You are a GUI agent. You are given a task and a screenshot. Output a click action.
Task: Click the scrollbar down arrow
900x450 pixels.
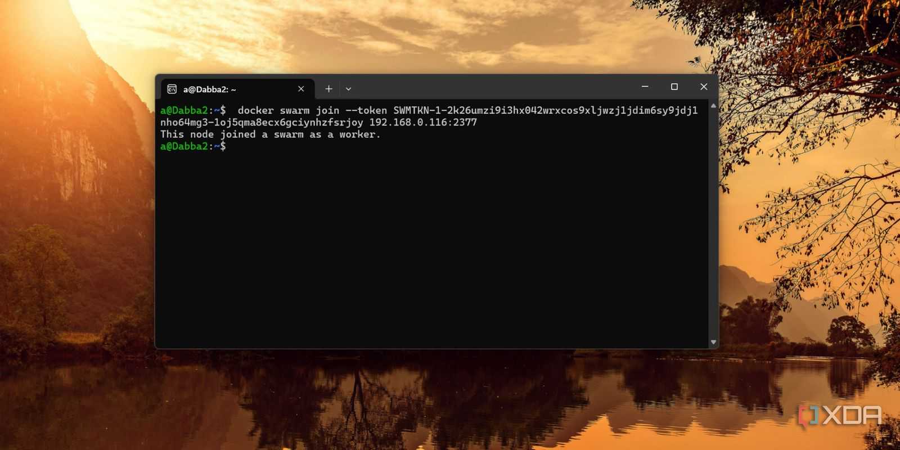click(713, 342)
